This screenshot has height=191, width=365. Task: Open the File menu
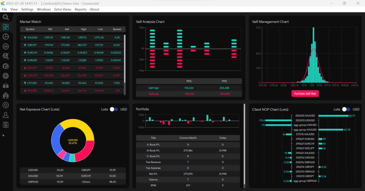click(x=4, y=9)
